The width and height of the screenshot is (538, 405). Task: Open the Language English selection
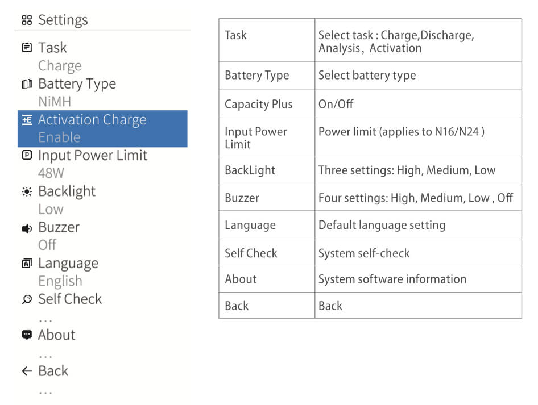[60, 281]
